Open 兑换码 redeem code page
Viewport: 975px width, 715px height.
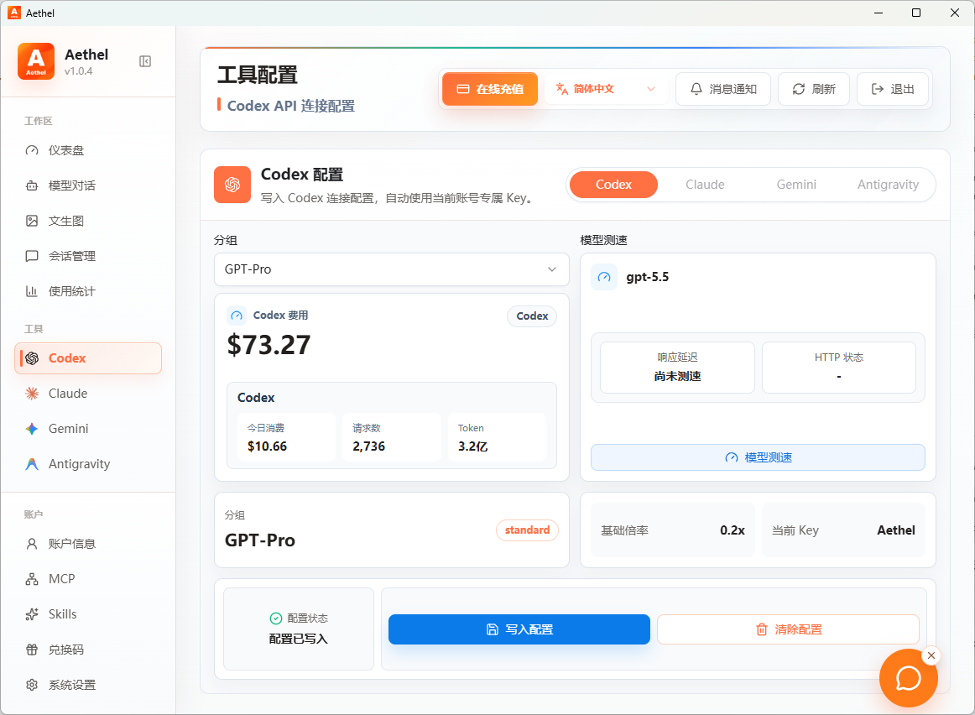tap(87, 650)
